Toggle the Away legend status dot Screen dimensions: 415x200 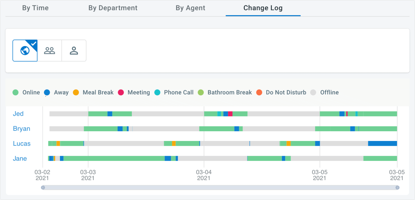(x=47, y=92)
